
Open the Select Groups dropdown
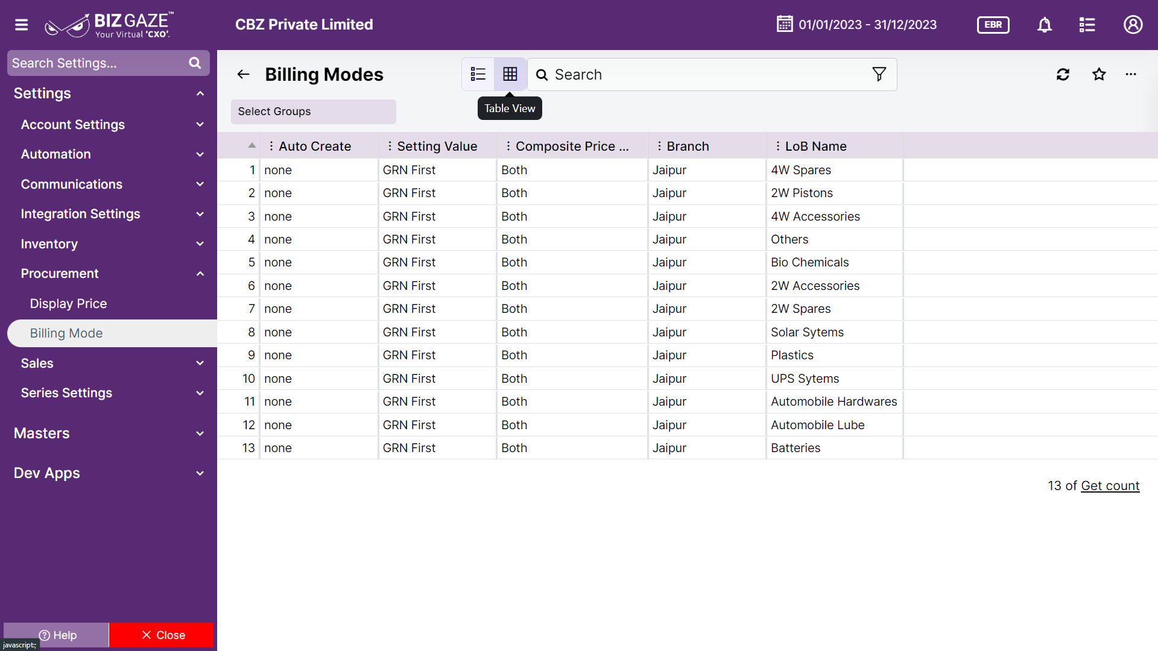313,112
